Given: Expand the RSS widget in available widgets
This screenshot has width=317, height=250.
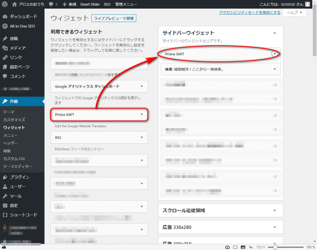Looking at the screenshot, I should 142,137.
